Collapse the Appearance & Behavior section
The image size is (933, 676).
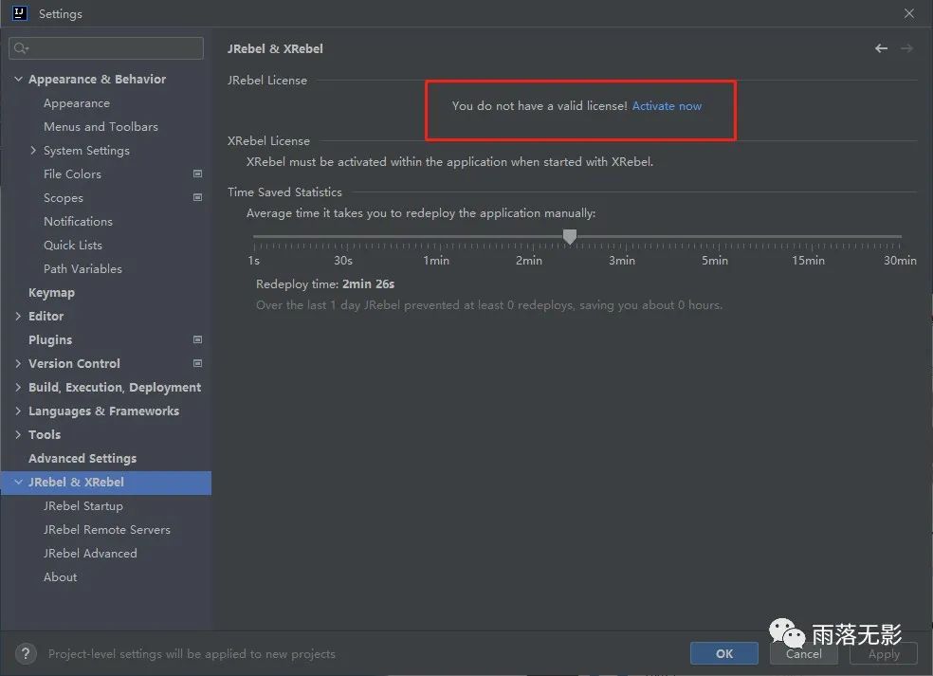[18, 79]
